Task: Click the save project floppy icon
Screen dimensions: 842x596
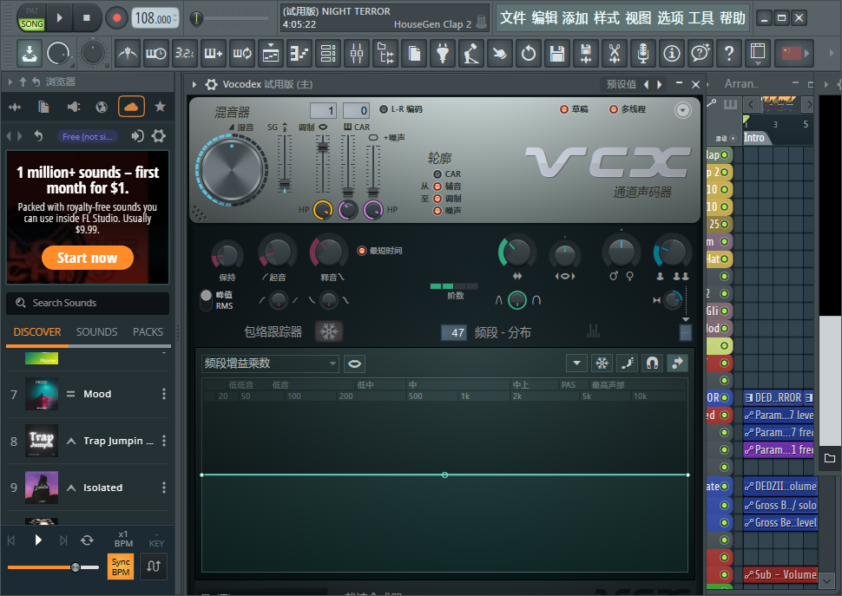Action: coord(557,54)
